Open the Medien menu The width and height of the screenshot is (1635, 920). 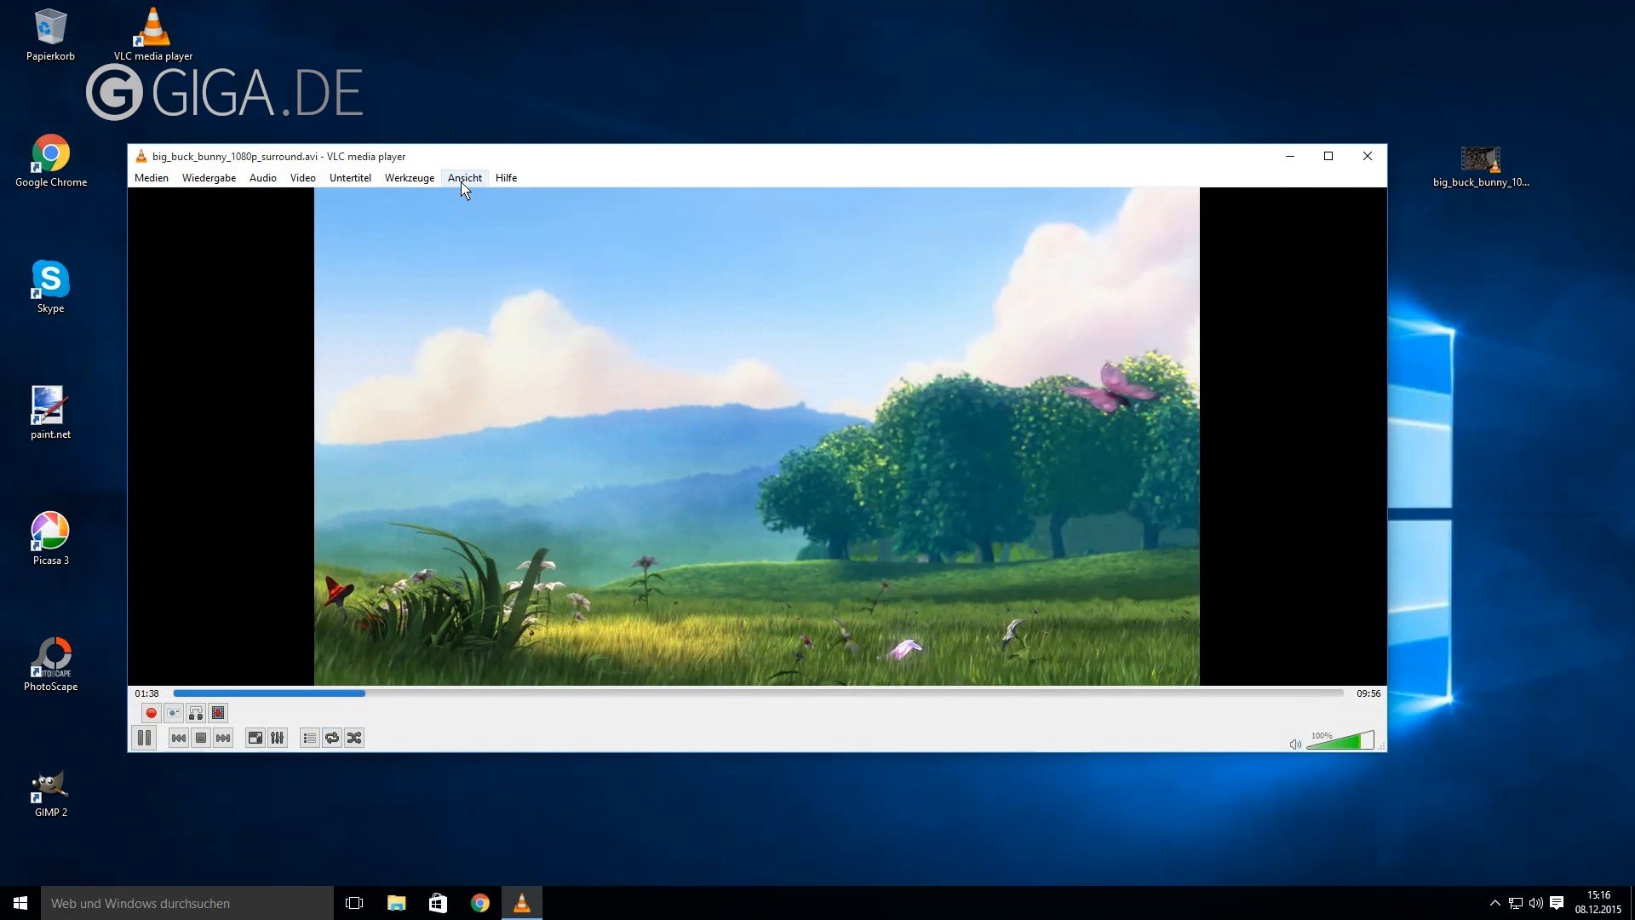coord(151,177)
